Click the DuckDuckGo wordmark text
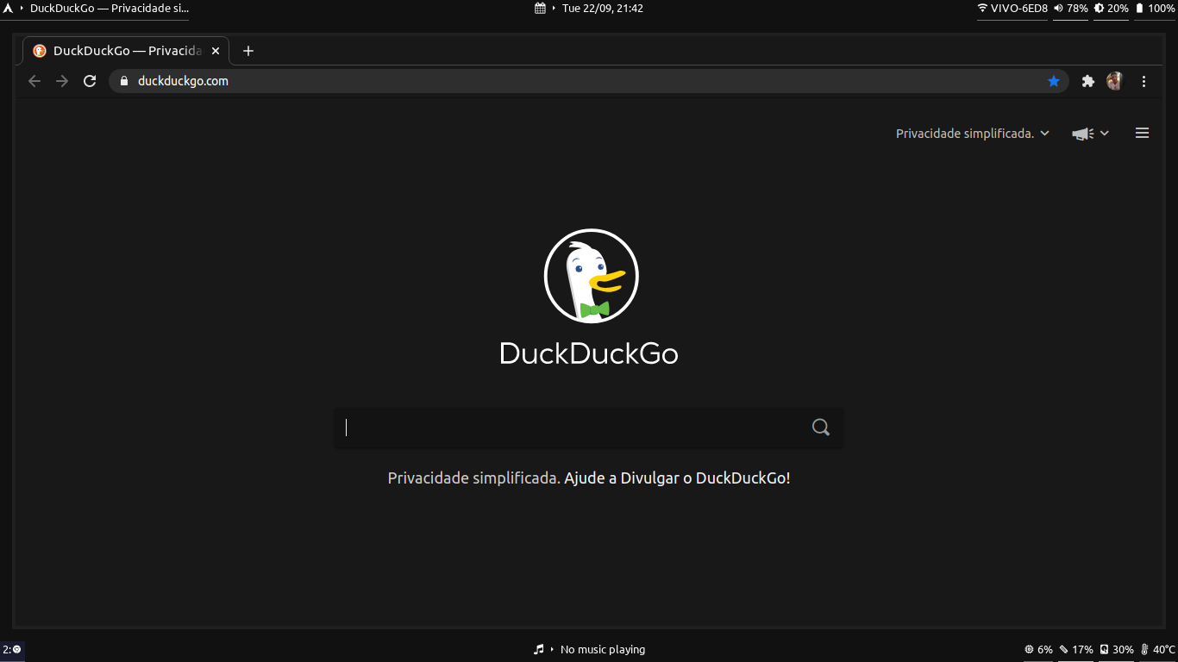This screenshot has height=662, width=1178. pyautogui.click(x=589, y=353)
